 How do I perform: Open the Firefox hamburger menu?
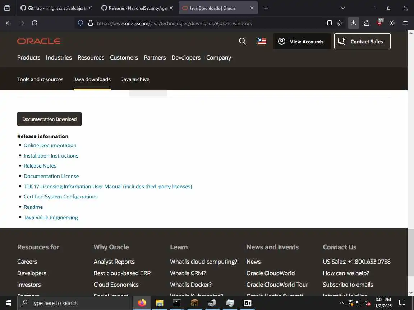coord(405,23)
